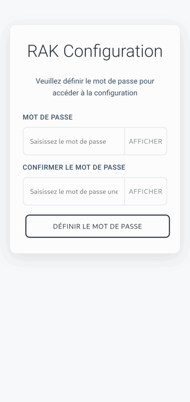Submit the form with Définir le mot de passe
The height and width of the screenshot is (402, 190).
pyautogui.click(x=98, y=226)
